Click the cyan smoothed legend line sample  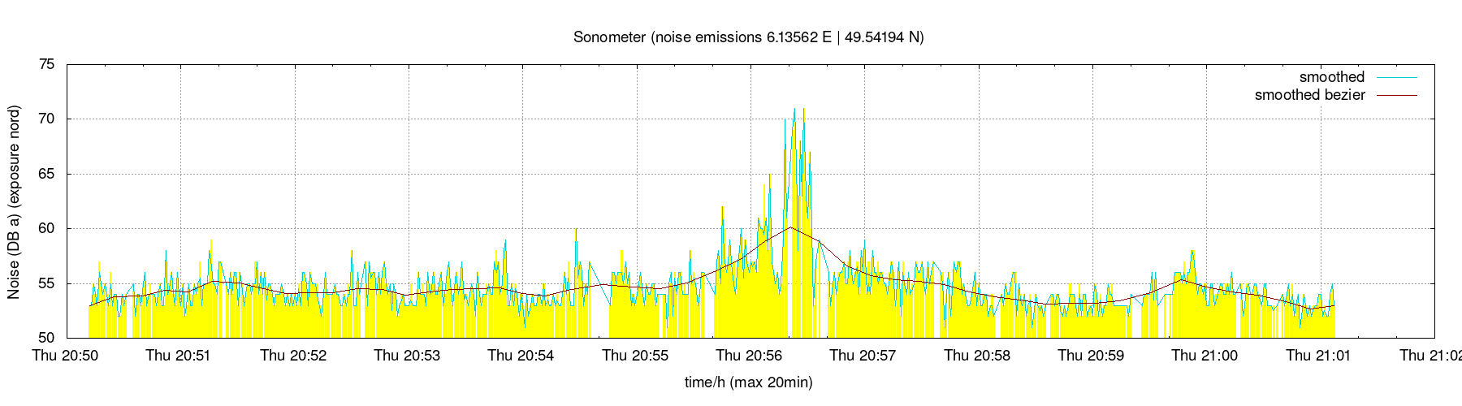pos(1395,77)
